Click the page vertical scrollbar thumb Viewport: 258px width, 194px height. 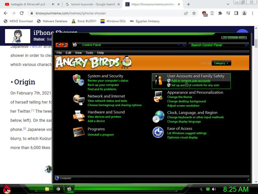256,43
